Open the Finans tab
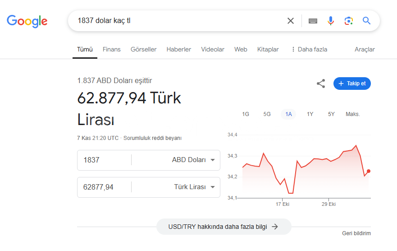397x251 pixels. tap(112, 50)
